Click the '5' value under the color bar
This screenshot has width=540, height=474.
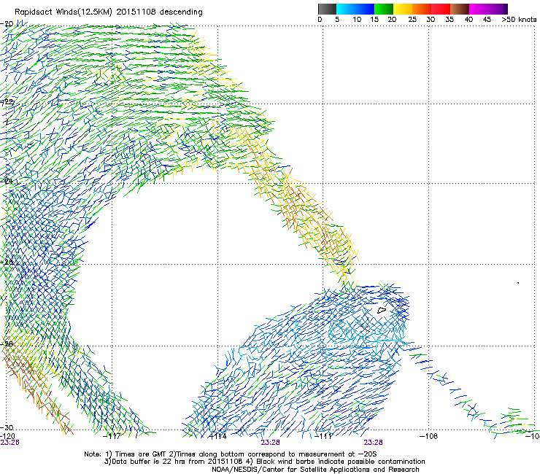pyautogui.click(x=337, y=19)
